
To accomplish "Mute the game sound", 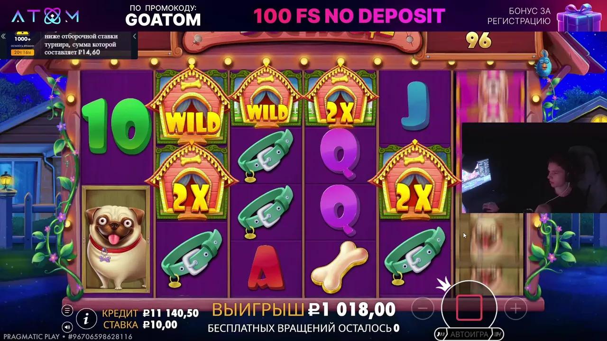I will click(x=67, y=327).
